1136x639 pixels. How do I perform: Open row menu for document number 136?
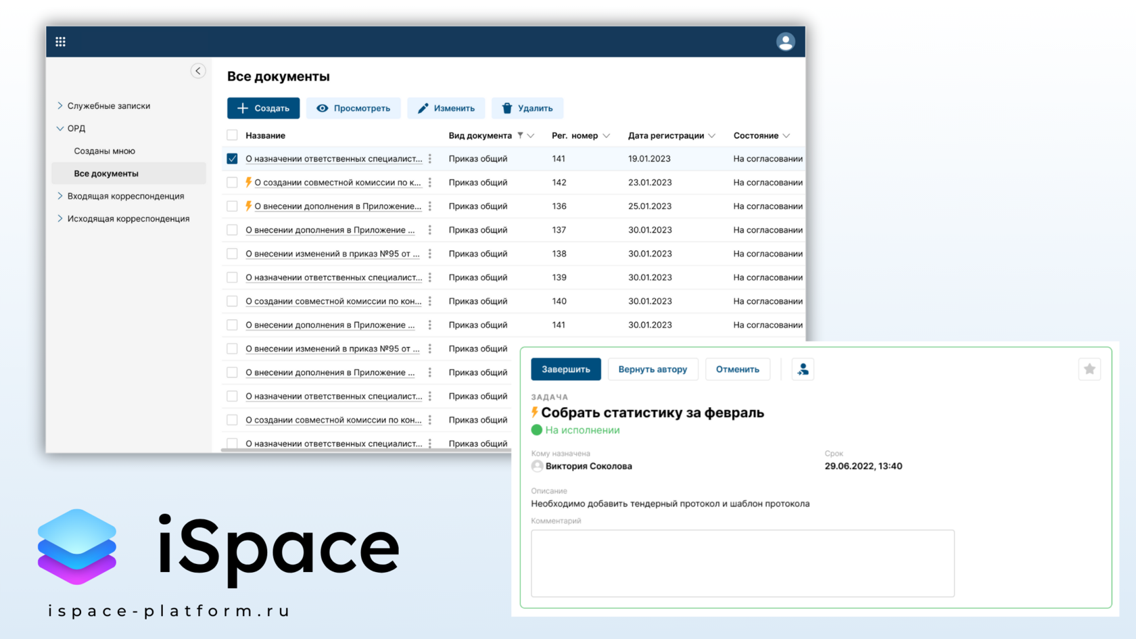[x=430, y=206]
